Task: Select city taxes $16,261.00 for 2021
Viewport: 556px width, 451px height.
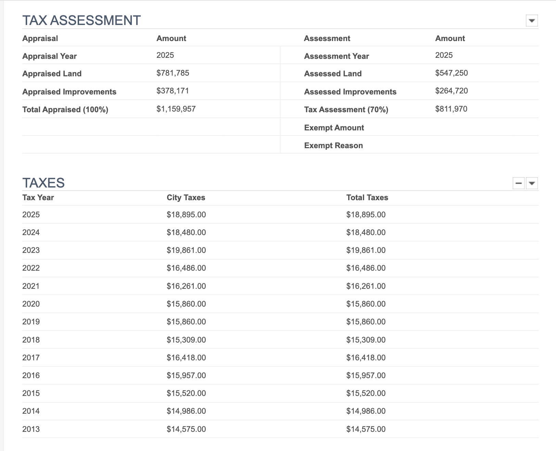Action: 186,286
